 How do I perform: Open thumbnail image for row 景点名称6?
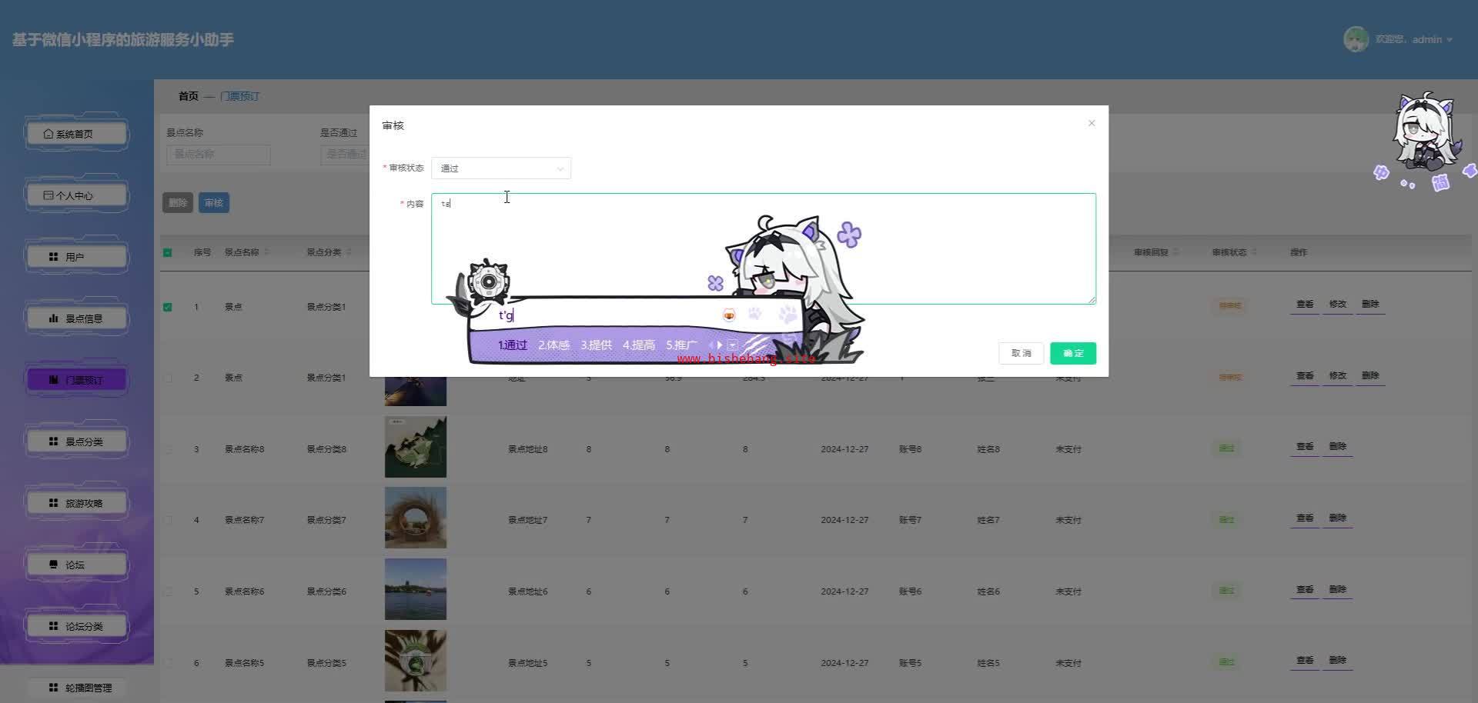coord(416,589)
